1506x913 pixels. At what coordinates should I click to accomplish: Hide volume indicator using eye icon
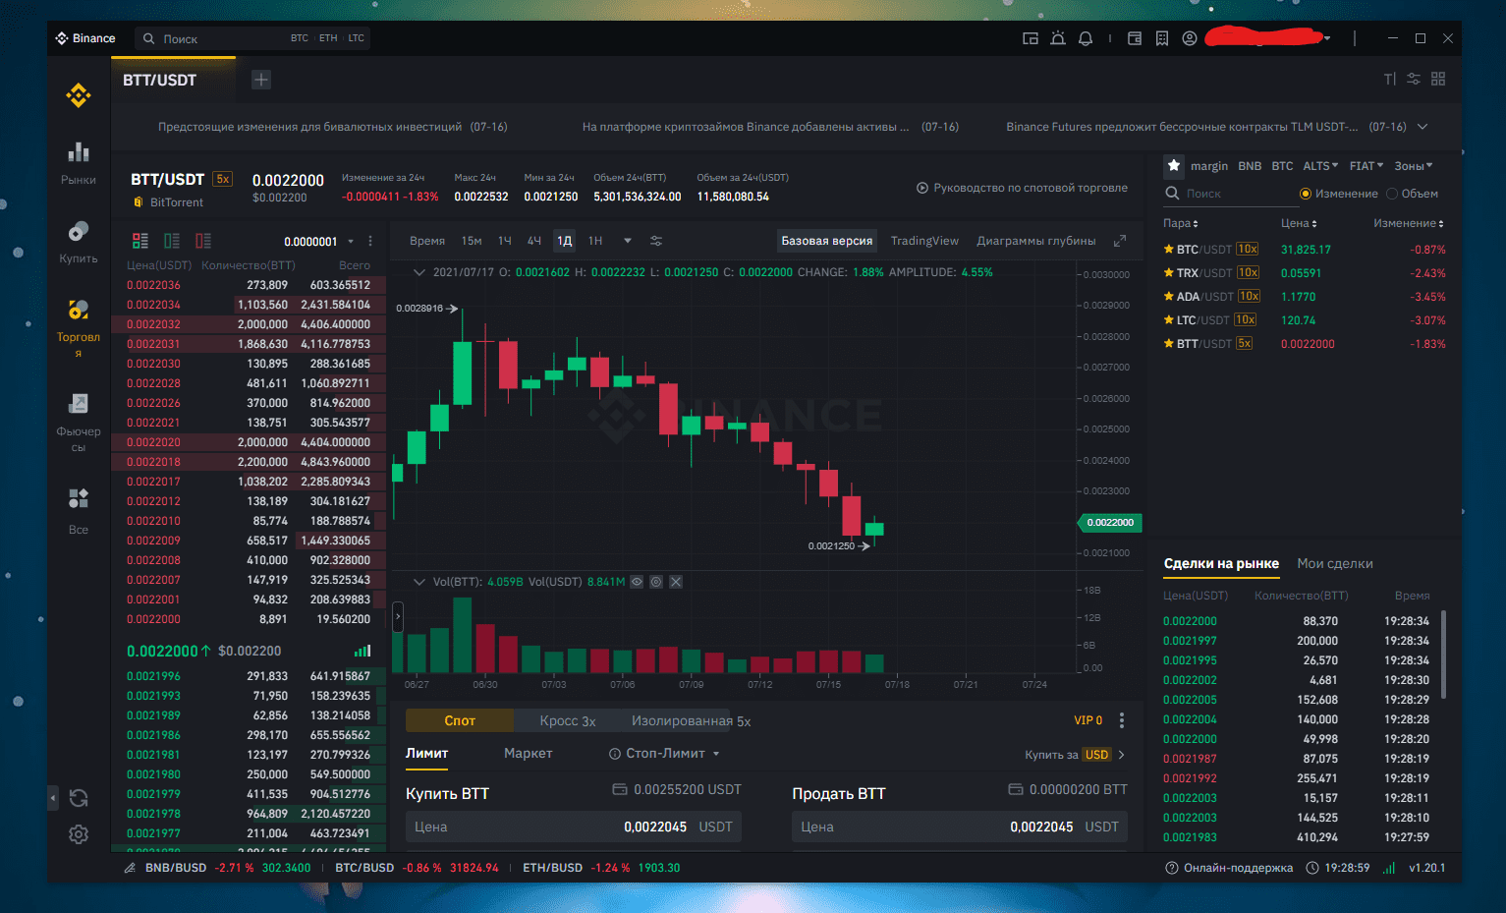pyautogui.click(x=637, y=582)
